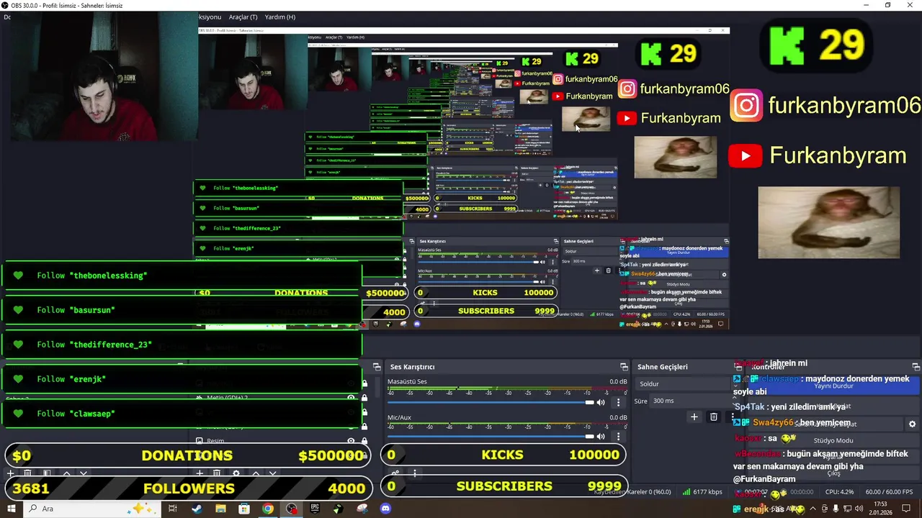
Task: Adjust the Masaüstü Ses volume slider
Action: coord(491,402)
